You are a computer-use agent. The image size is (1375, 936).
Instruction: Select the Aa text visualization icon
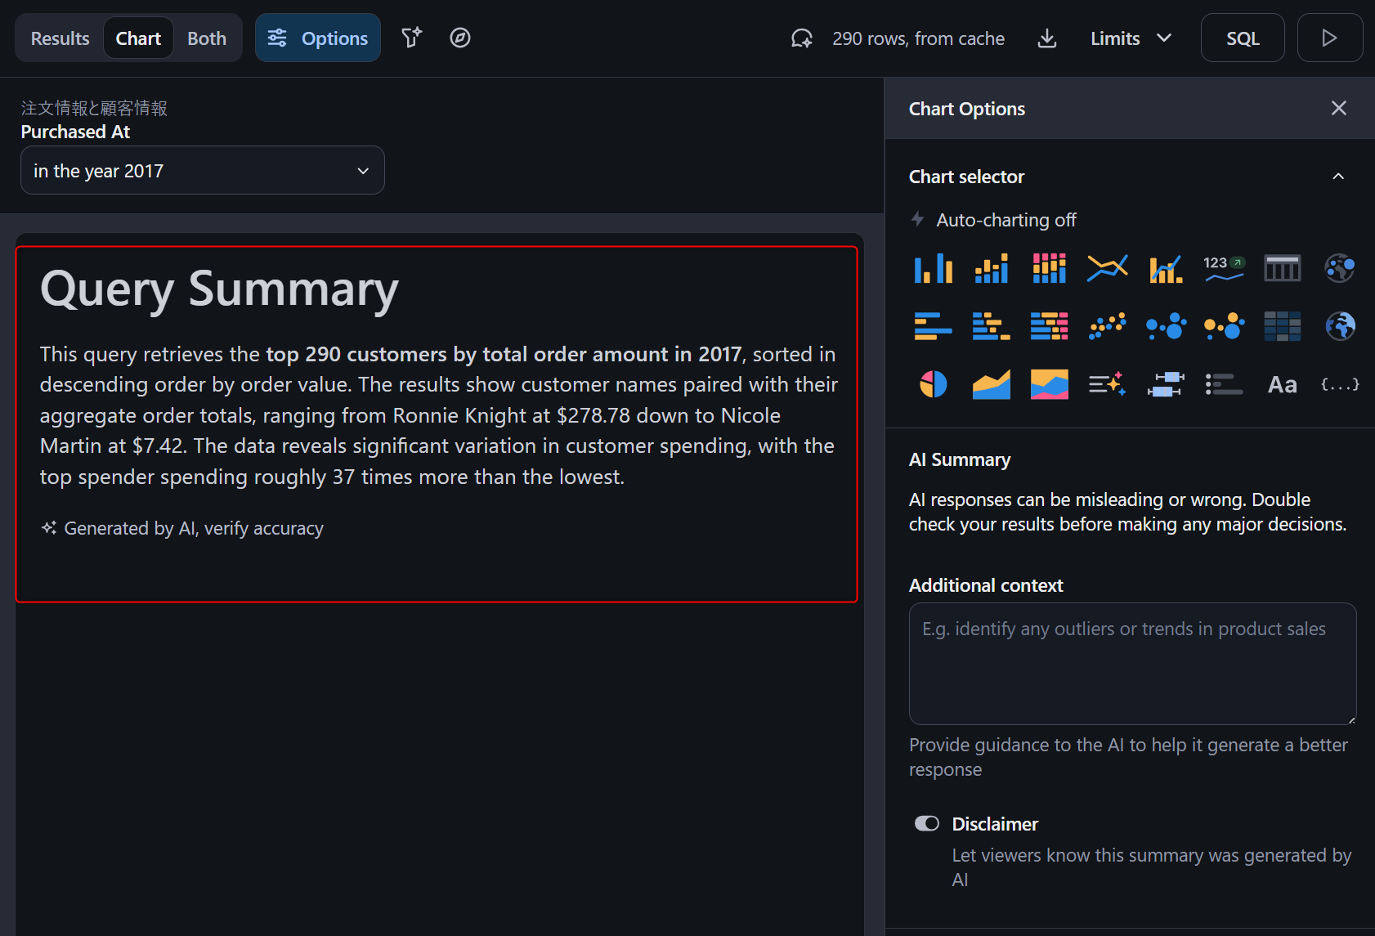click(x=1282, y=384)
